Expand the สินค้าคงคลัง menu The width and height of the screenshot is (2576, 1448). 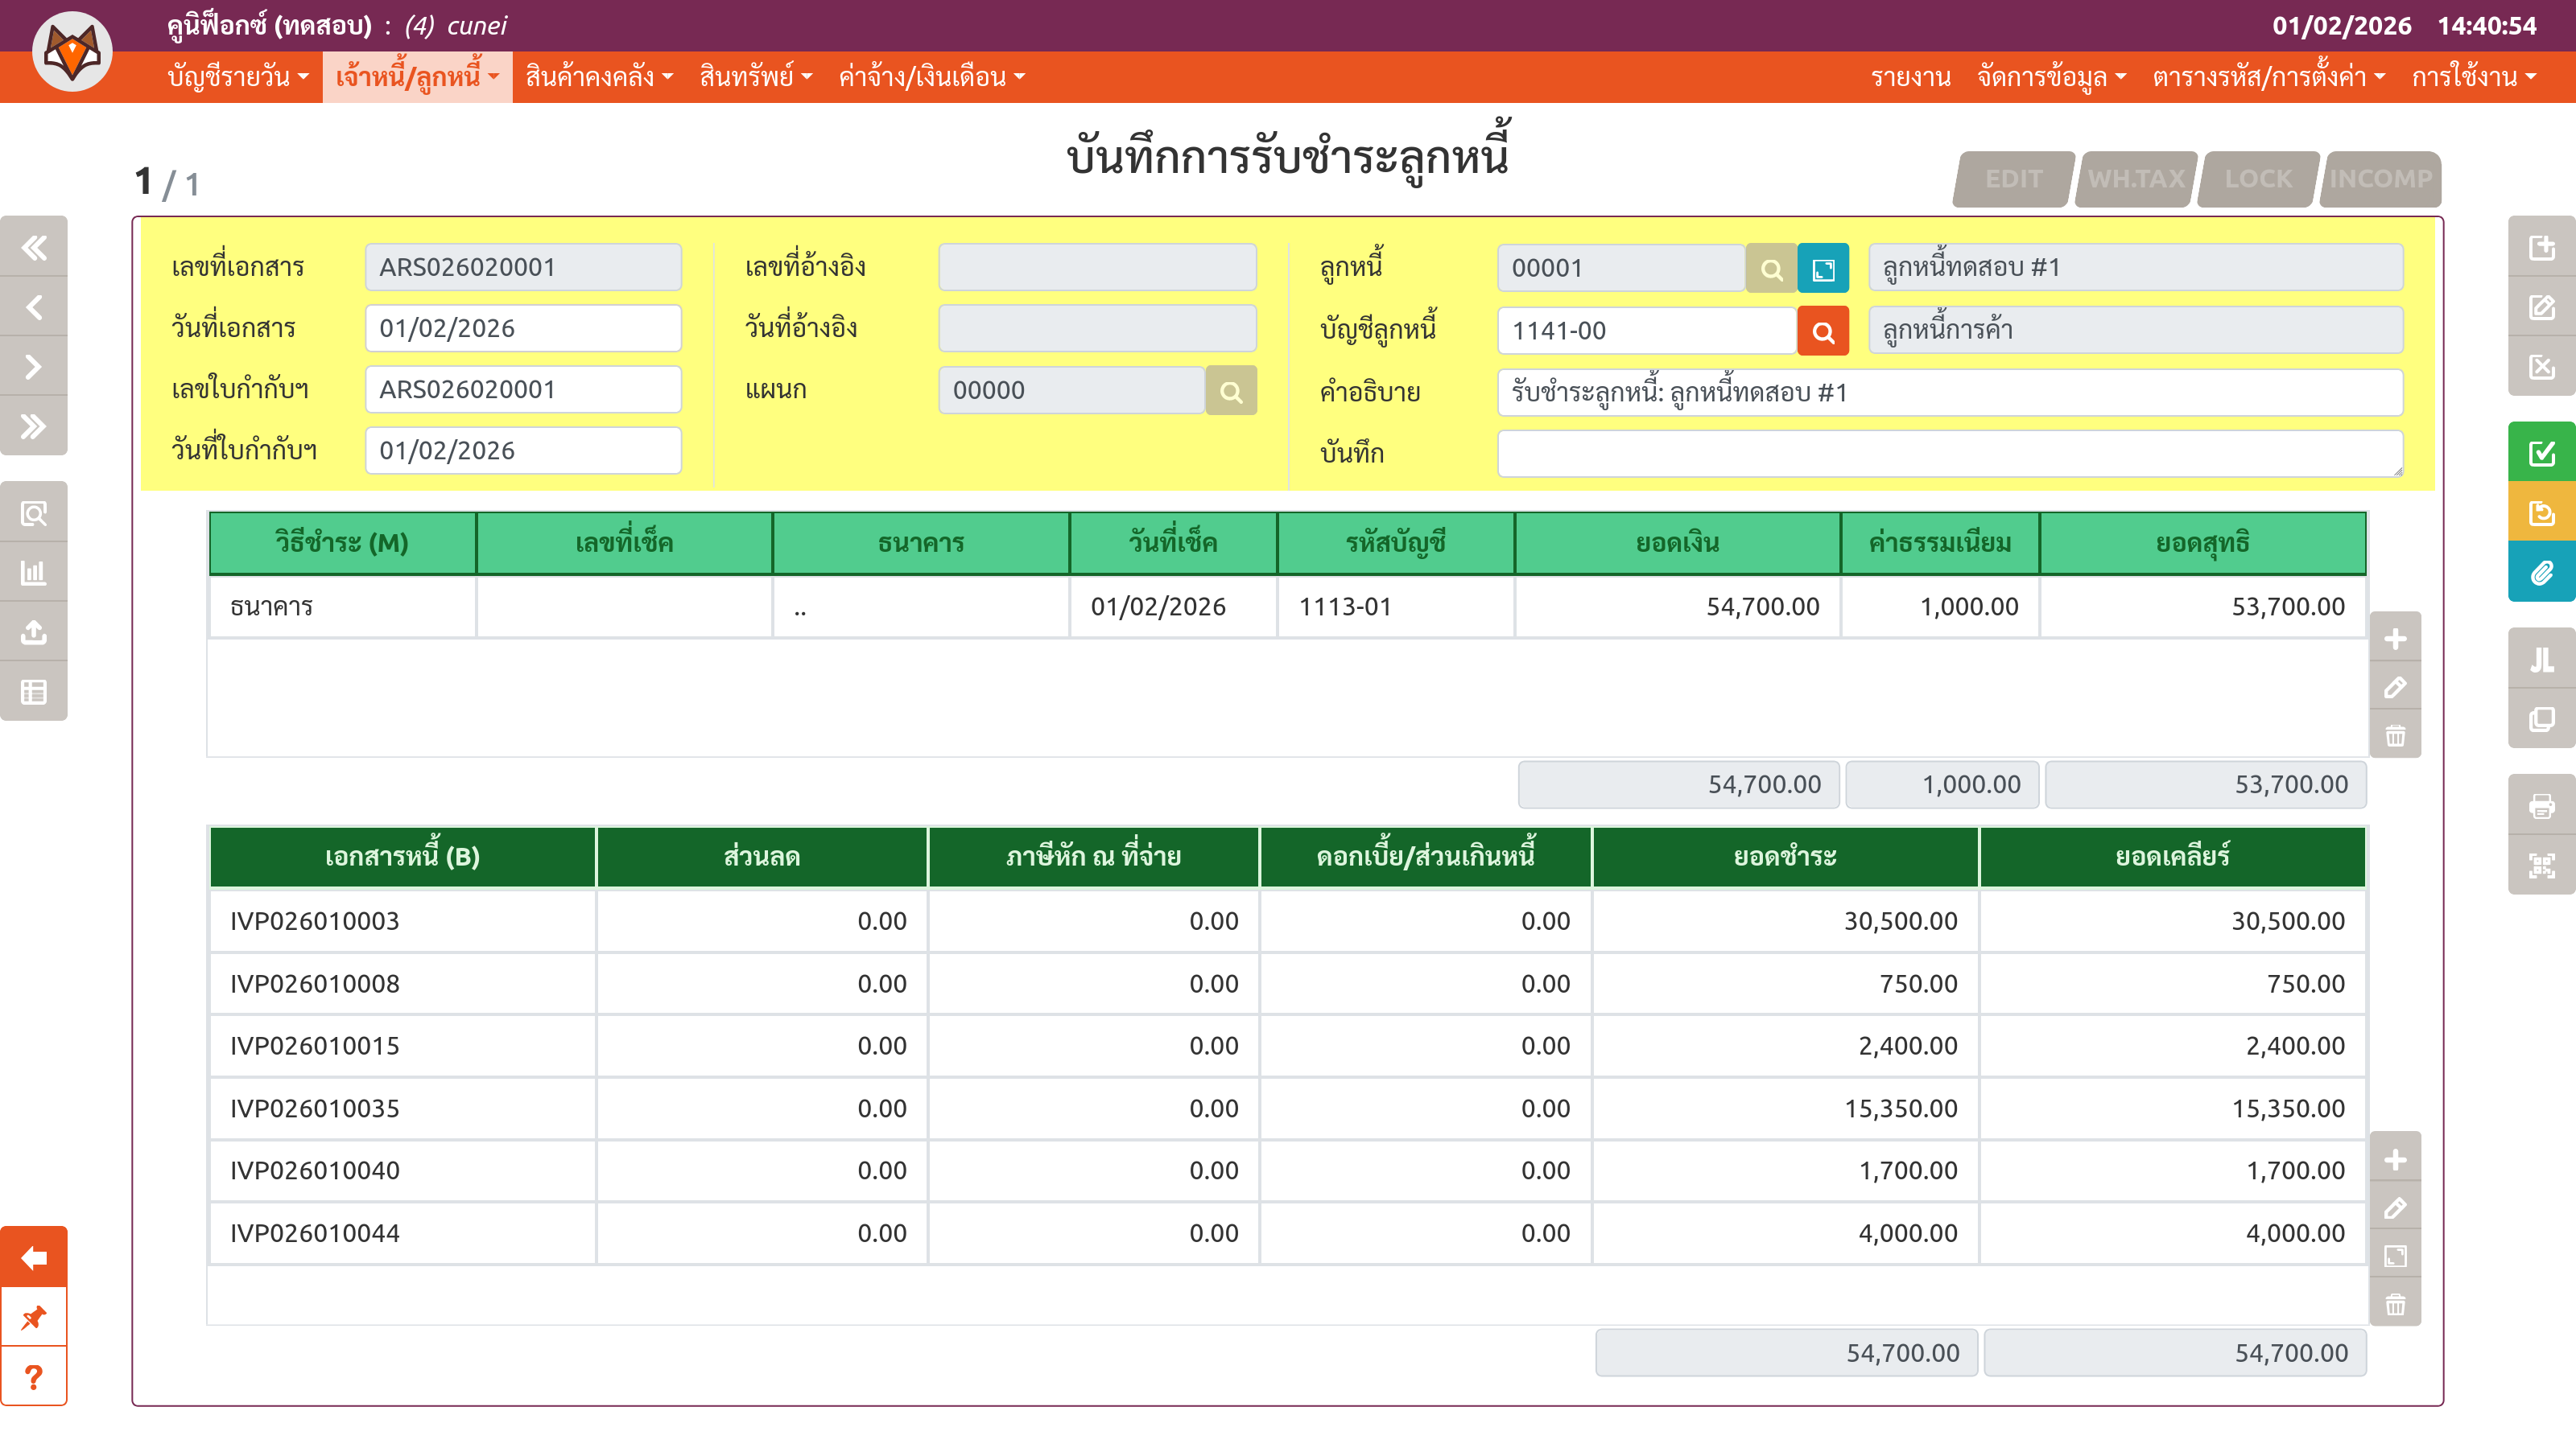599,77
